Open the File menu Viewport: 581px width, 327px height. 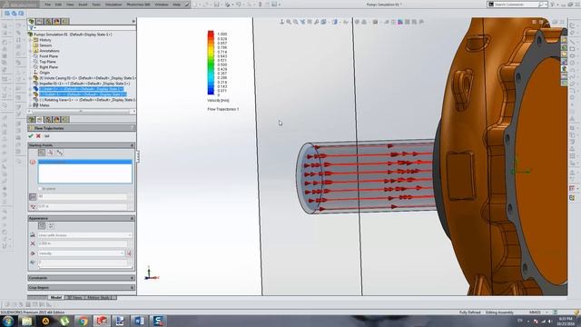coord(47,5)
